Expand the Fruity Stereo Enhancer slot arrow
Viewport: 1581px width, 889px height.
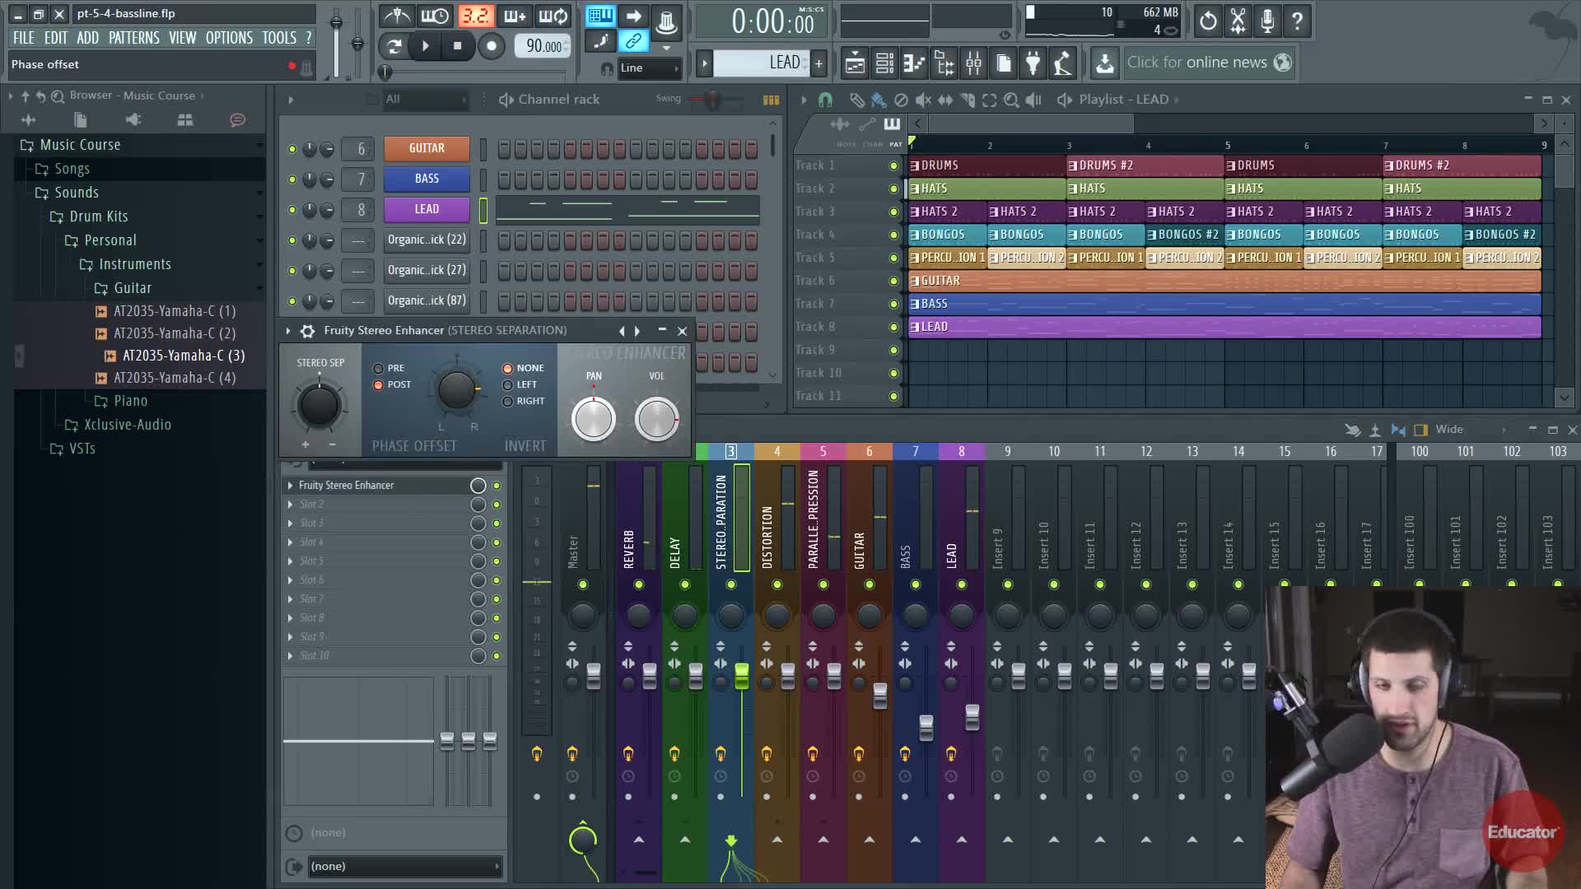click(290, 486)
